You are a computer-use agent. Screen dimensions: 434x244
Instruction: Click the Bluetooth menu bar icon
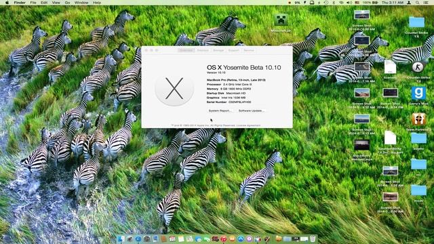(334, 3)
